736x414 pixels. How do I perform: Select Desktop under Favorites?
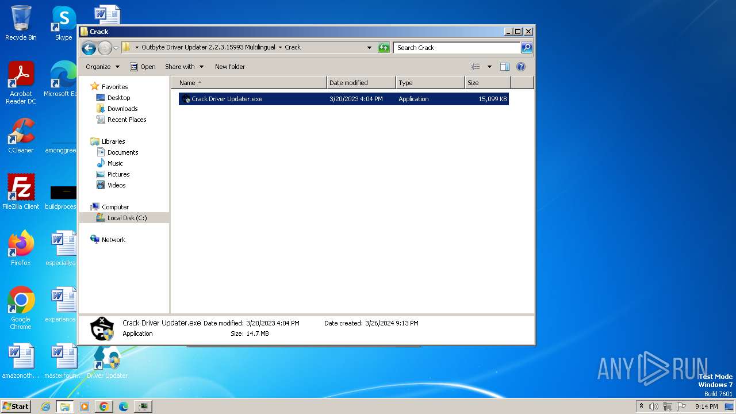[118, 98]
